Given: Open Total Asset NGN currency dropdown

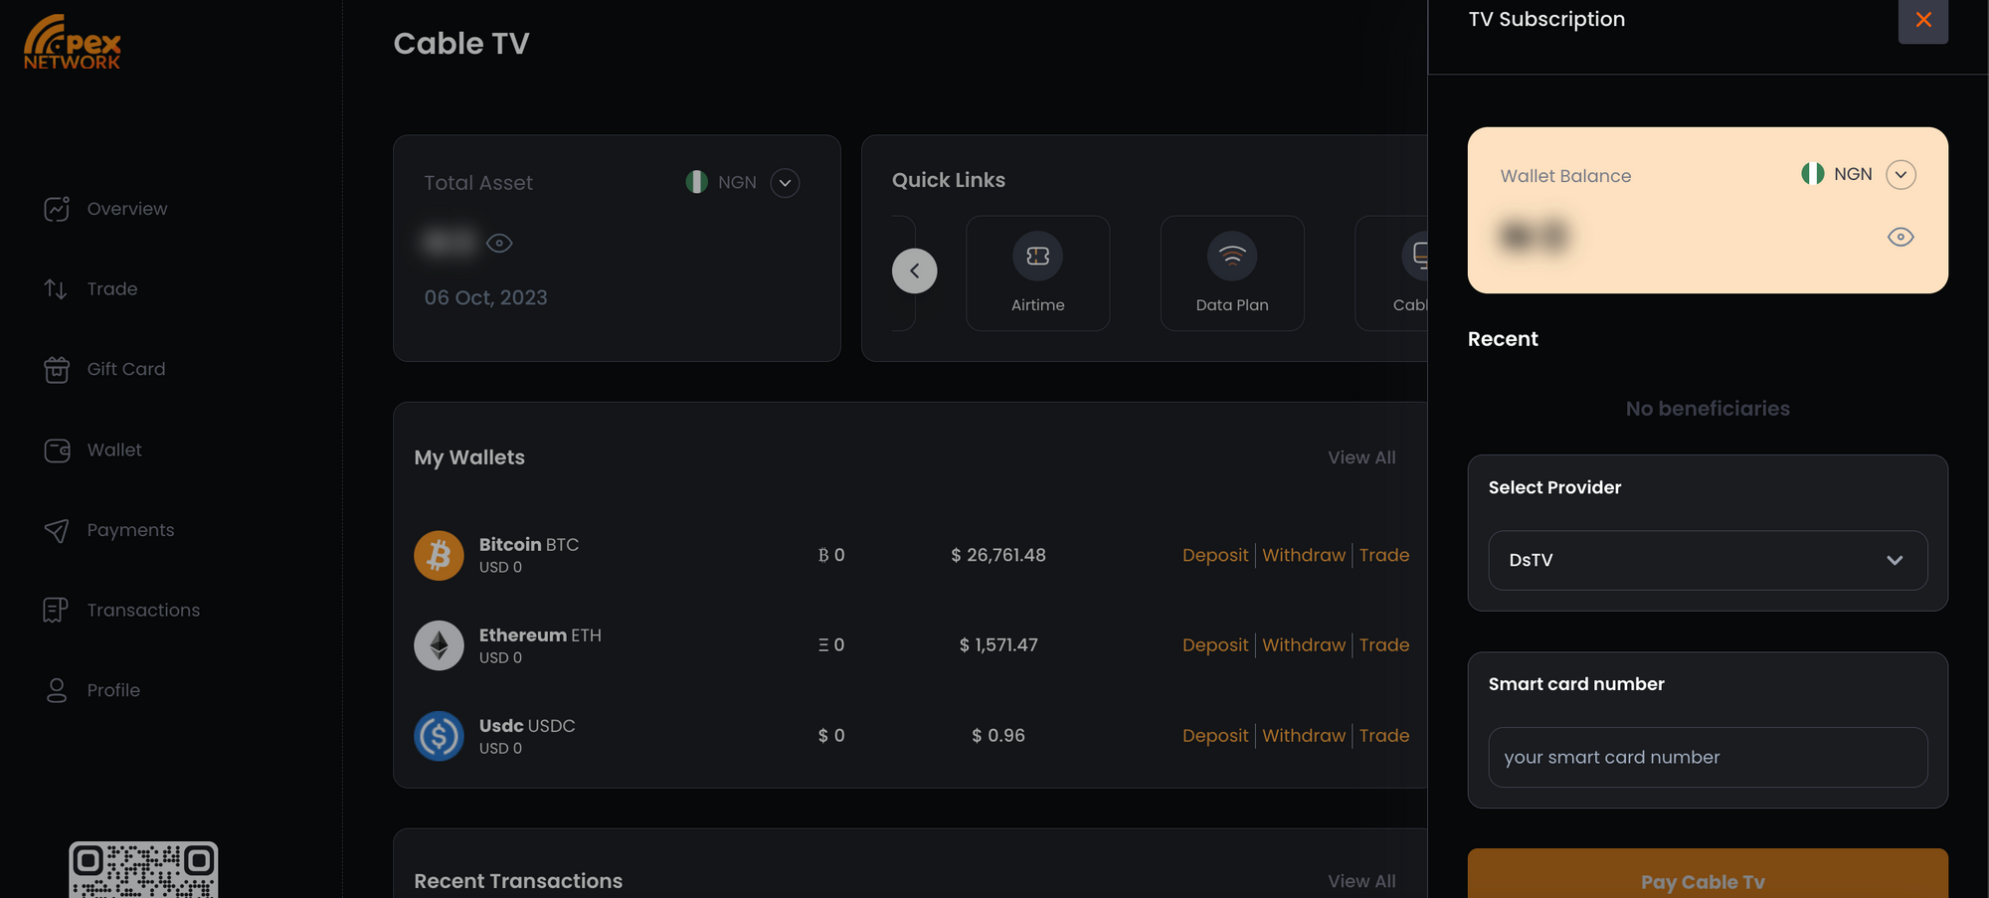Looking at the screenshot, I should (x=785, y=183).
